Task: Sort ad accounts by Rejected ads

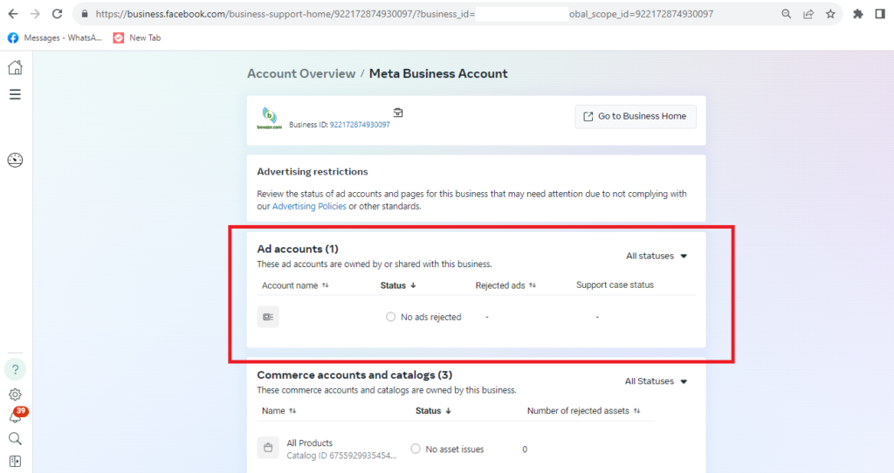Action: tap(505, 285)
